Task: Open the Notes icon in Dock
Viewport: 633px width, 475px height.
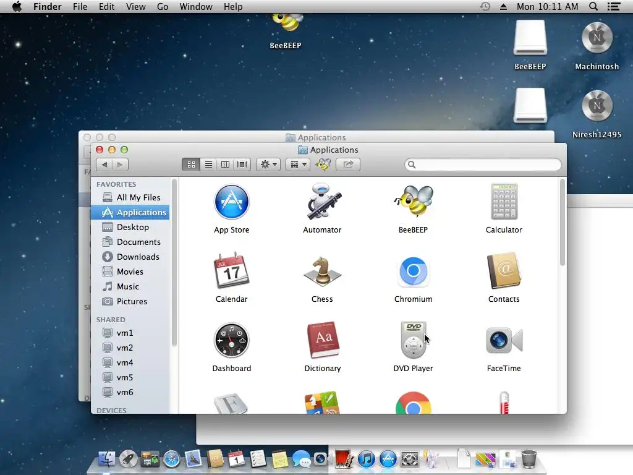Action: 279,460
